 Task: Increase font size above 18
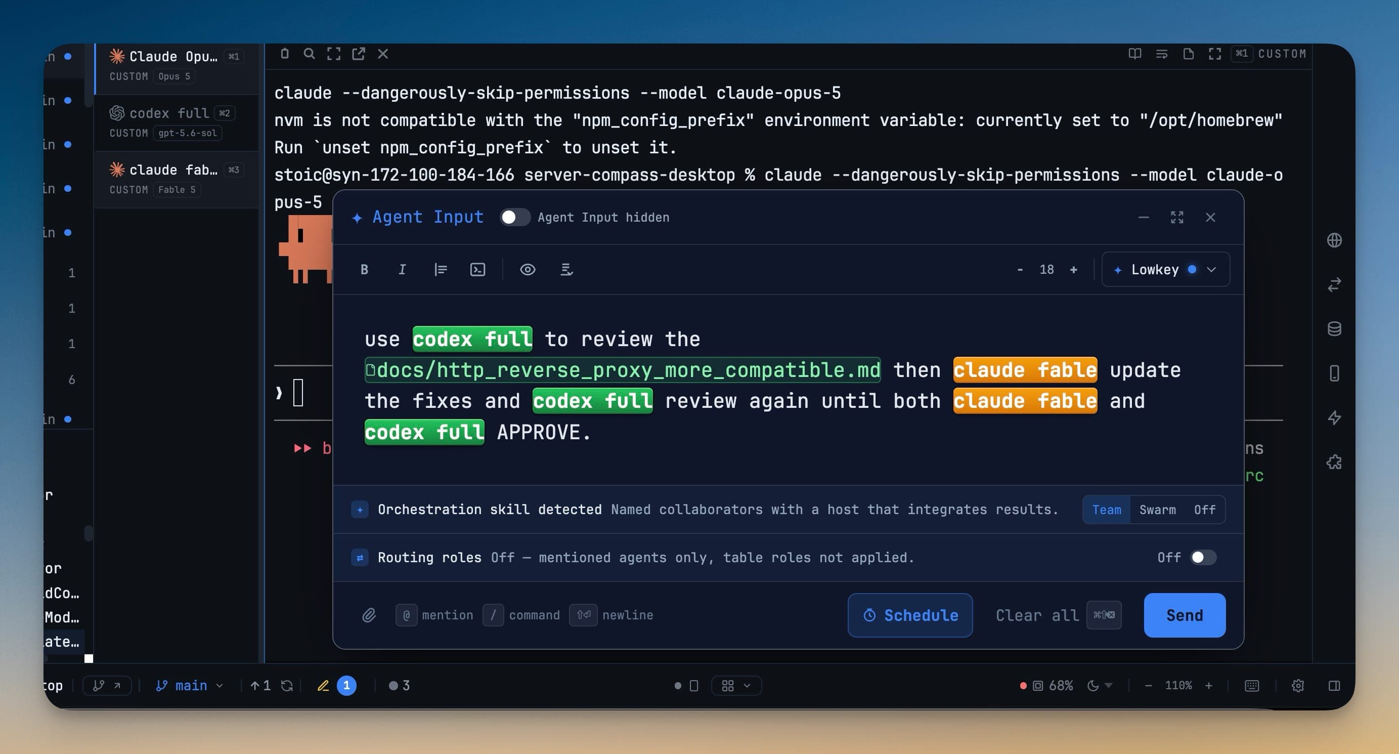point(1073,269)
